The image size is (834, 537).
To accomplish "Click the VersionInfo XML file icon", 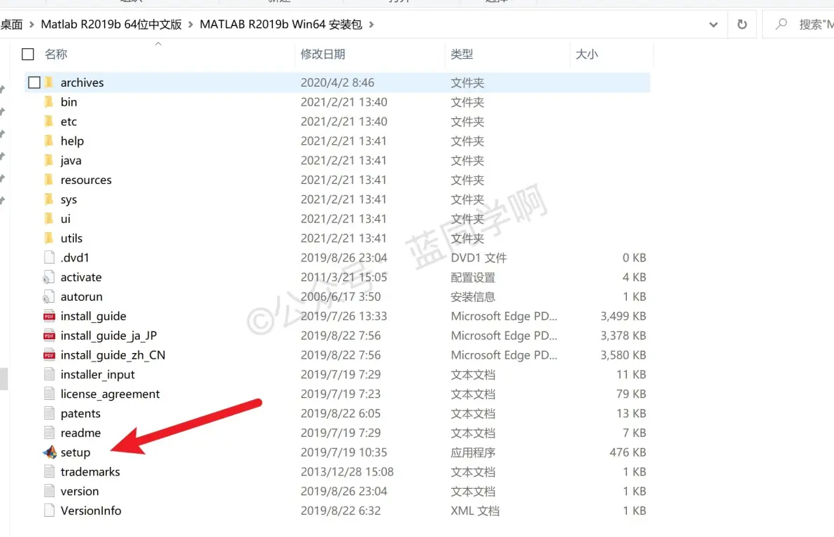I will tap(49, 510).
